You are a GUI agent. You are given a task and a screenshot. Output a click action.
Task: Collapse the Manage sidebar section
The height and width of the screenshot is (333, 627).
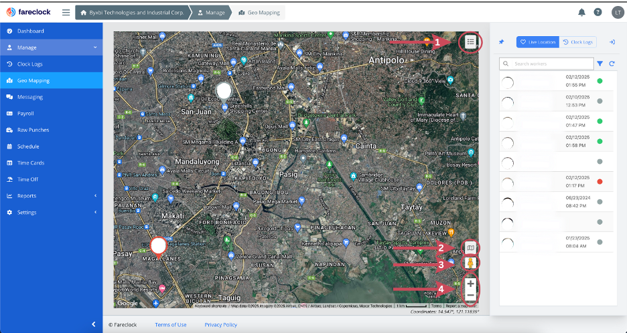(51, 47)
